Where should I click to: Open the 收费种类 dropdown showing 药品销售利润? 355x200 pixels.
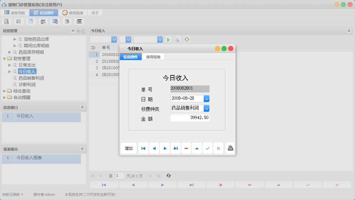(206, 108)
